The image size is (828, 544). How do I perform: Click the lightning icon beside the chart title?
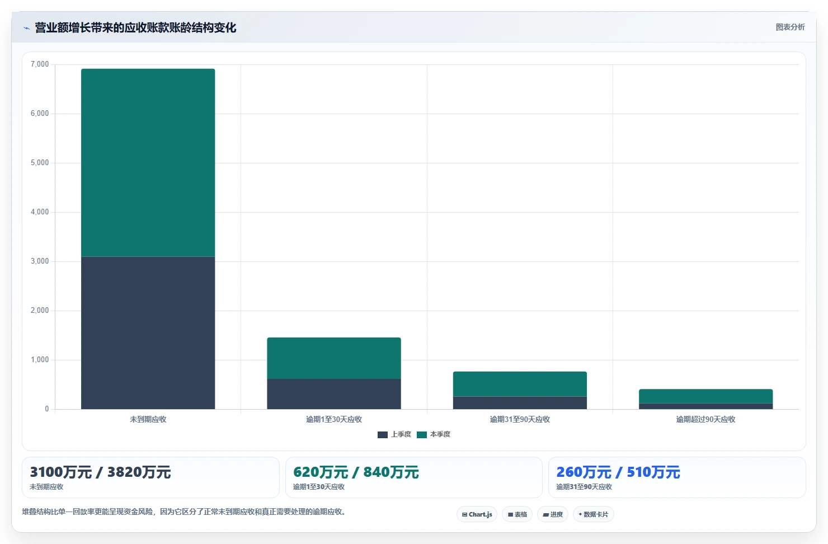pyautogui.click(x=26, y=28)
